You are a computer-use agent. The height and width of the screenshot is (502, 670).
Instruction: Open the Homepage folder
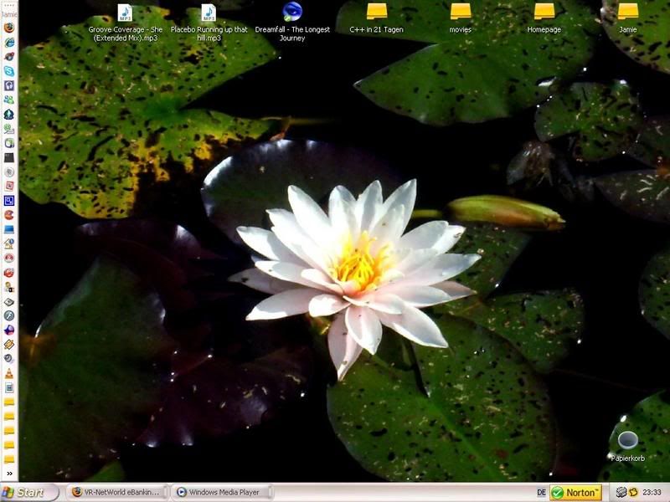tap(544, 12)
